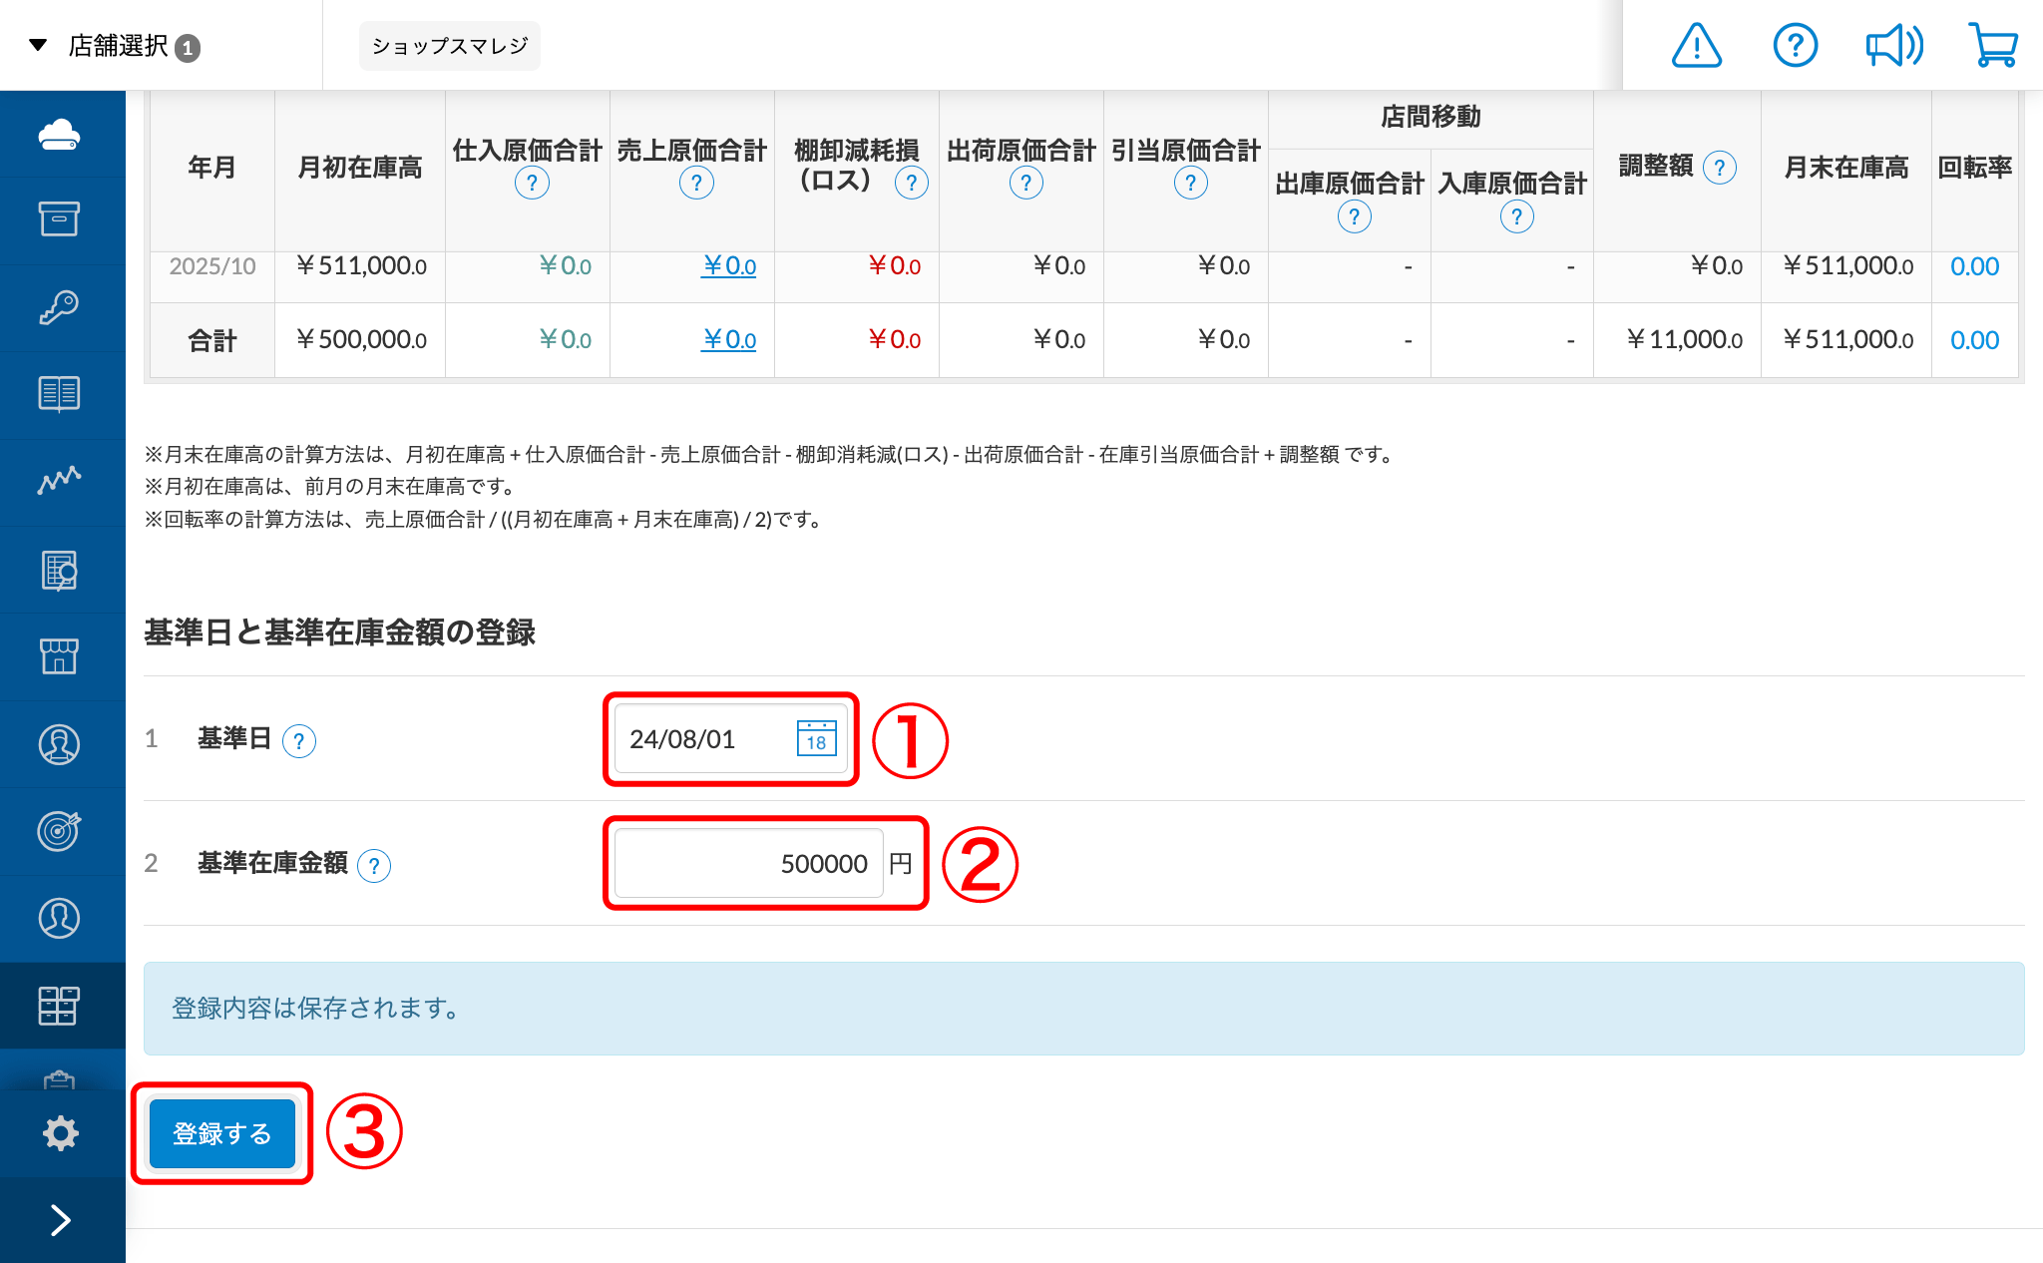The image size is (2043, 1263).
Task: Open the settings gear in sidebar
Action: 60,1133
